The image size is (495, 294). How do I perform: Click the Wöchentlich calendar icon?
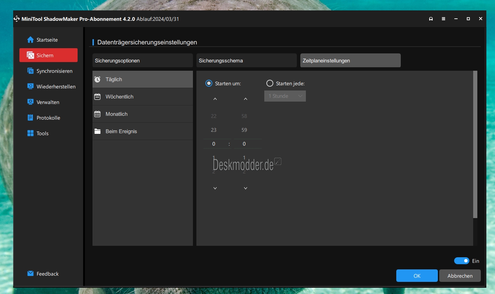98,97
